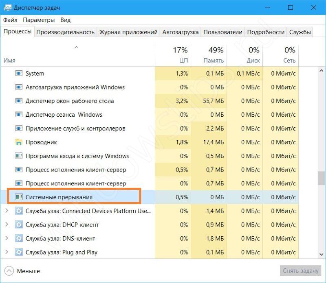Viewport: 326px width, 283px height.
Task: Click the Снять задачу button
Action: click(301, 271)
